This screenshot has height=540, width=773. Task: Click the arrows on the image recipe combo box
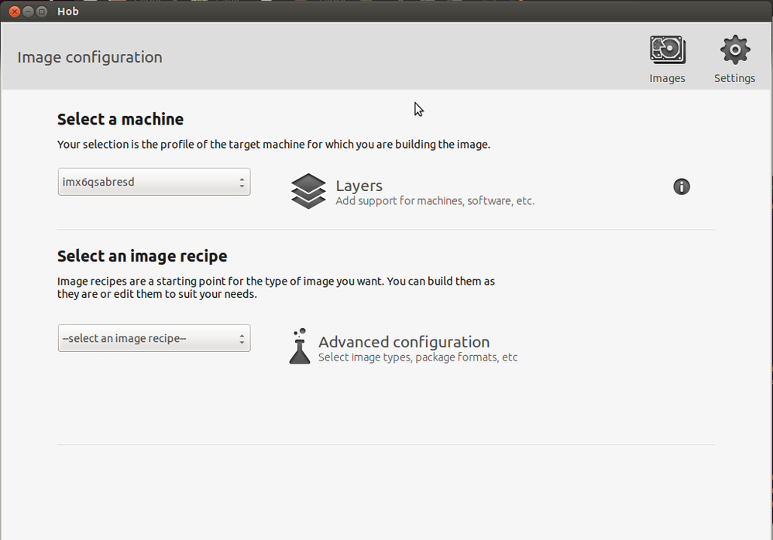click(242, 339)
